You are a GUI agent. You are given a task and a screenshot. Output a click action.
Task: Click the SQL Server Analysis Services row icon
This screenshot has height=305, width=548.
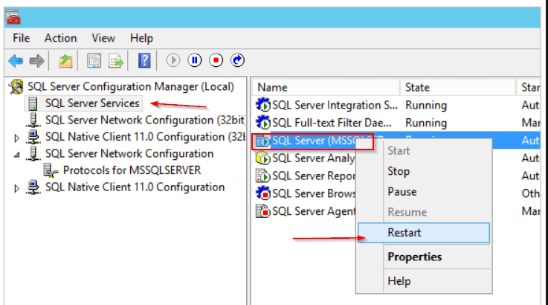(262, 158)
